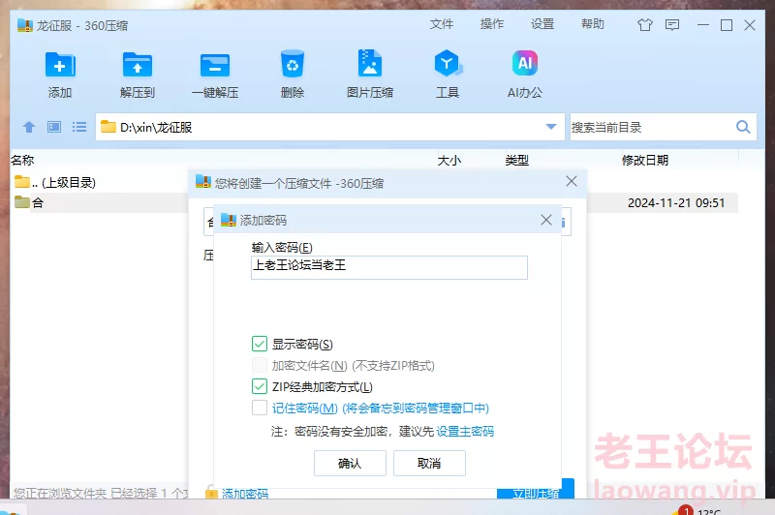Sort by the 大小 column header
775x515 pixels.
pyautogui.click(x=449, y=160)
